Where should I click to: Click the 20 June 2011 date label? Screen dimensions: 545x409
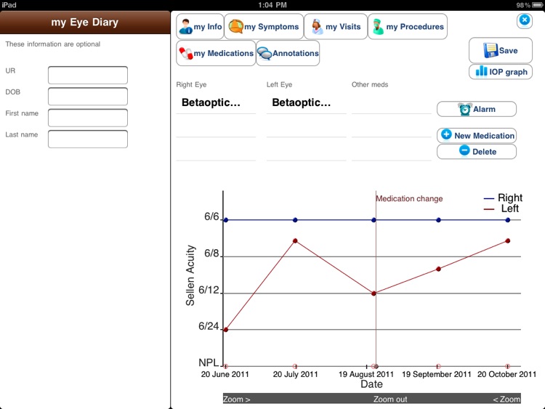225,374
